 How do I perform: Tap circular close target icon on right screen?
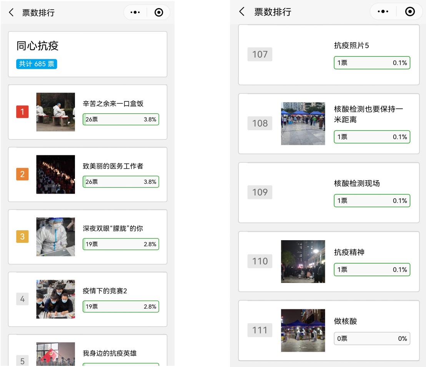click(x=410, y=12)
